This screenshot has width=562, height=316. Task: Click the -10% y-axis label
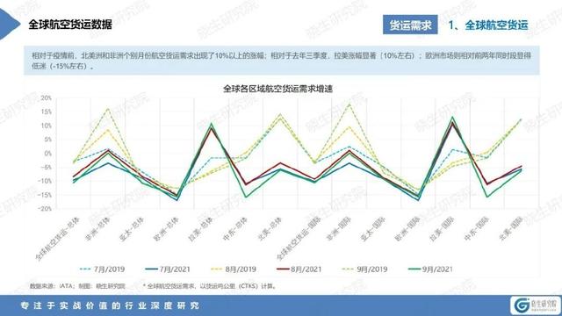click(45, 182)
